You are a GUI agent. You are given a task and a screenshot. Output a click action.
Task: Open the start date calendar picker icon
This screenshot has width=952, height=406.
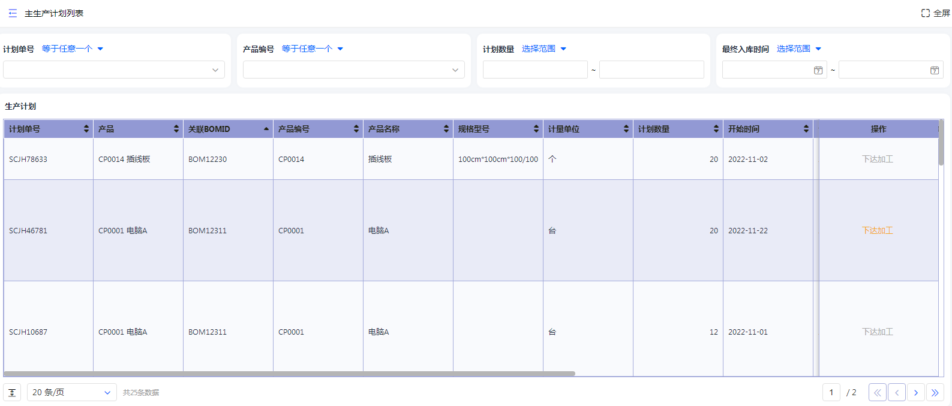(x=818, y=70)
